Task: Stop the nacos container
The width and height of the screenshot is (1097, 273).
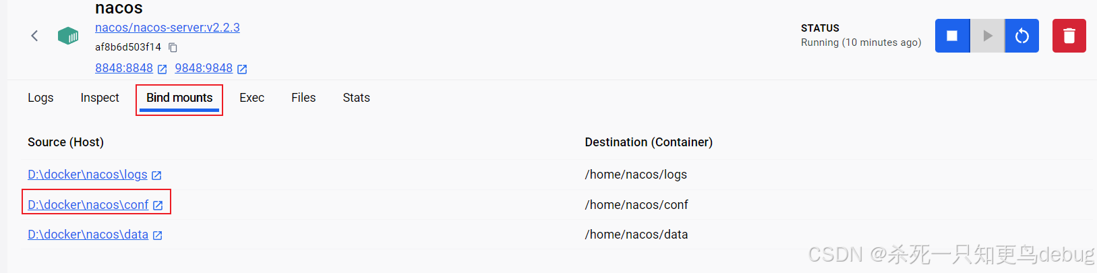Action: [x=952, y=36]
